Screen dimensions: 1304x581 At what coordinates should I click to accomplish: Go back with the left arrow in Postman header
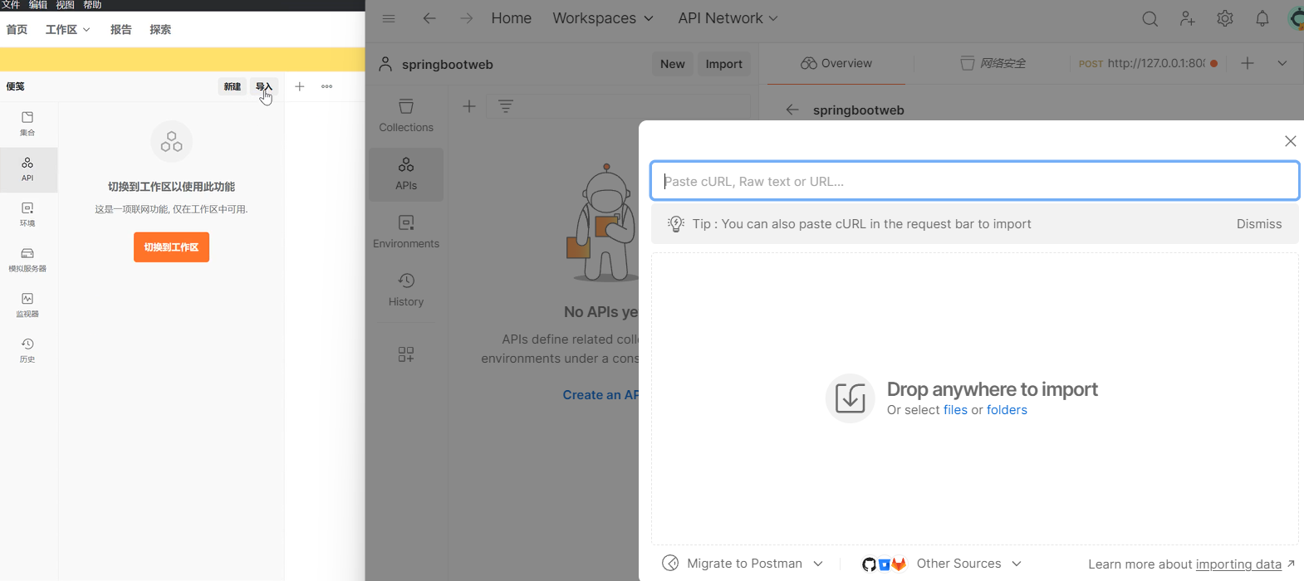pos(429,18)
